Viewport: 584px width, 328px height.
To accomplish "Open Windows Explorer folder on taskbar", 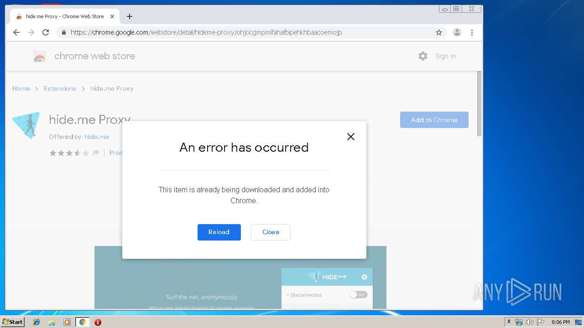I will 52,322.
